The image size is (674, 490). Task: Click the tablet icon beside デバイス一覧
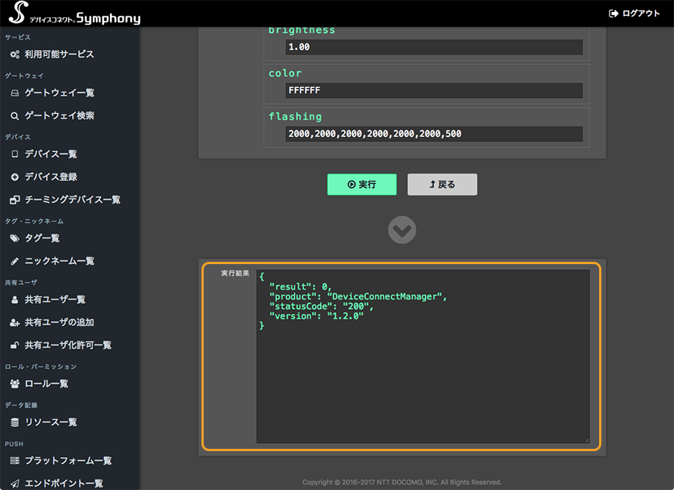(15, 154)
